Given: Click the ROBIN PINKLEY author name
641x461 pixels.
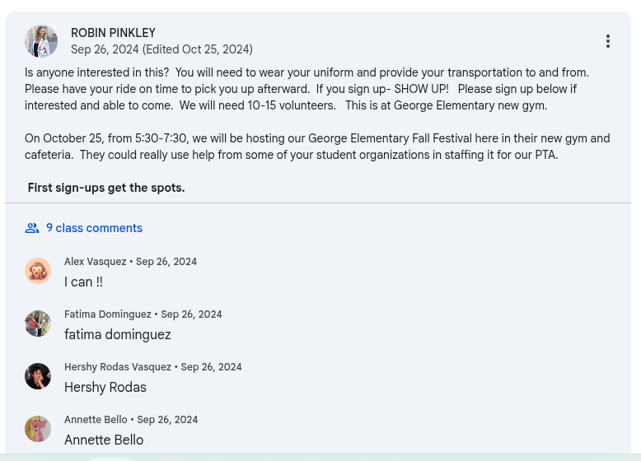Looking at the screenshot, I should coord(113,33).
